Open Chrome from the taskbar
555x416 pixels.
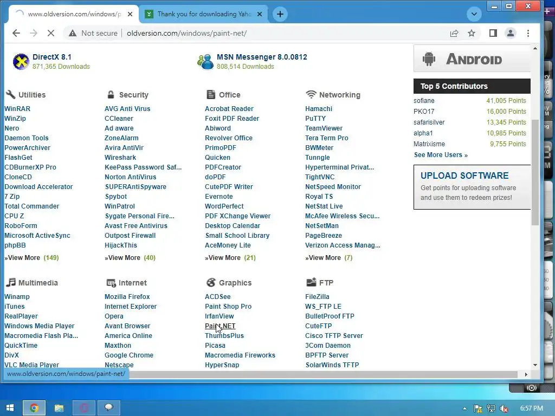pyautogui.click(x=34, y=408)
